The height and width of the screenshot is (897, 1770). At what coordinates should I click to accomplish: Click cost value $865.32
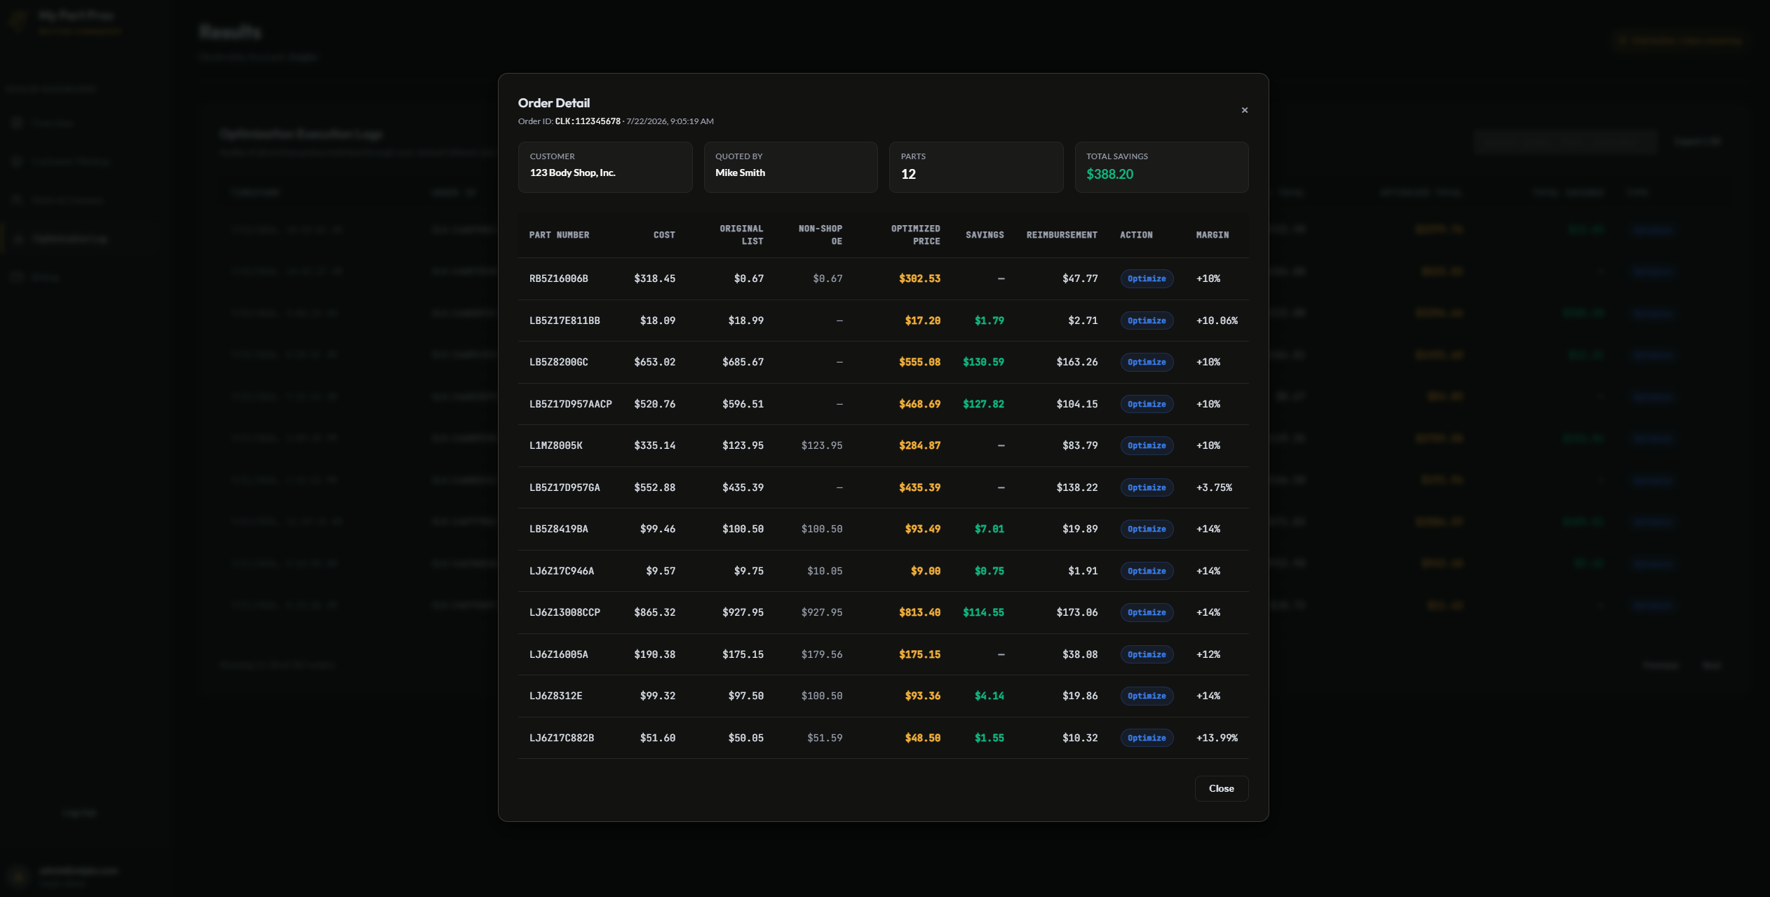point(654,612)
